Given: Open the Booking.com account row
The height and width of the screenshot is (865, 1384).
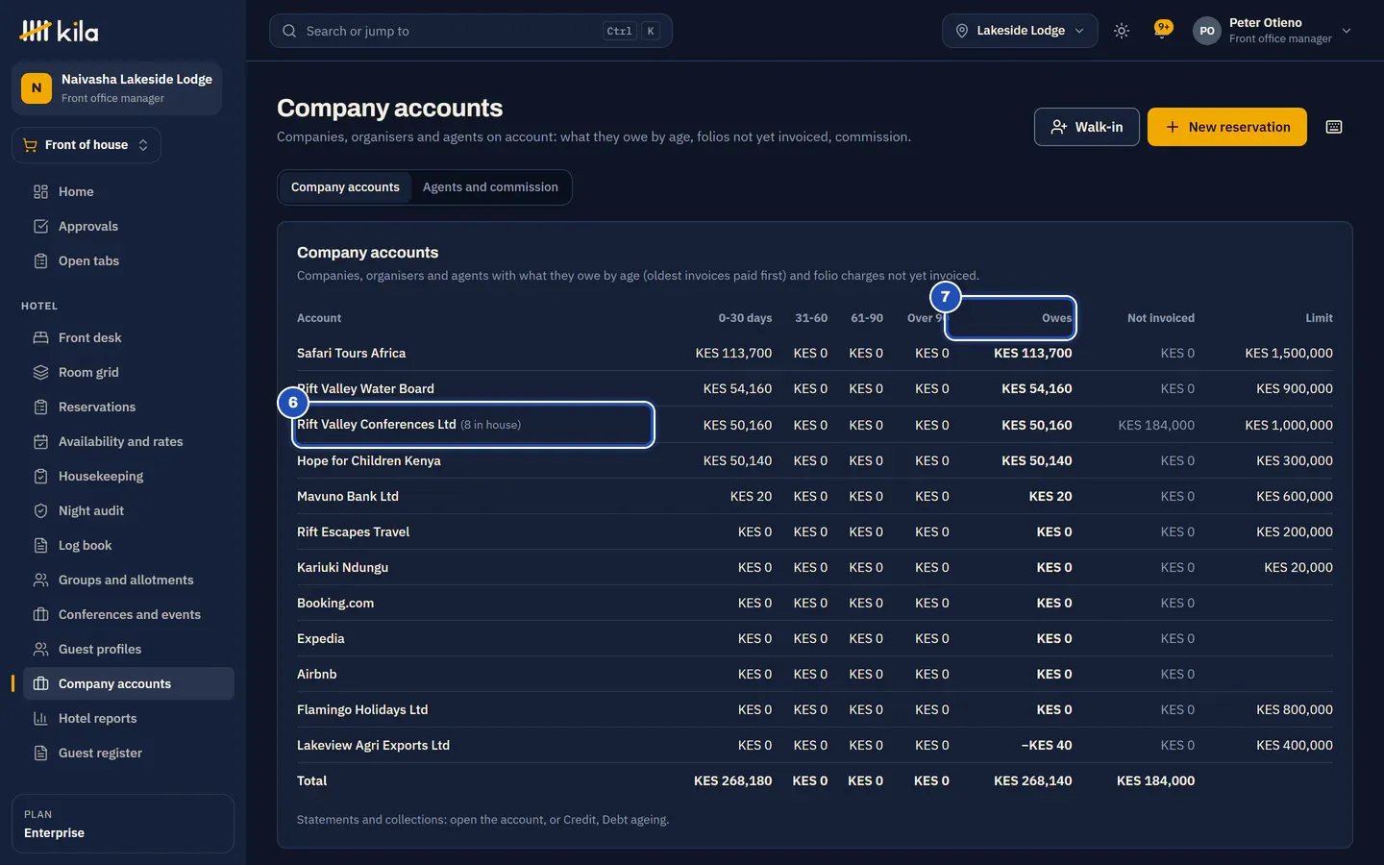Looking at the screenshot, I should coord(815,604).
